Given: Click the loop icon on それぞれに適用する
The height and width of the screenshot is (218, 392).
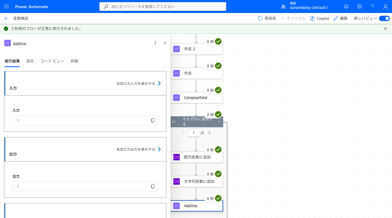Looking at the screenshot, I should (174, 122).
